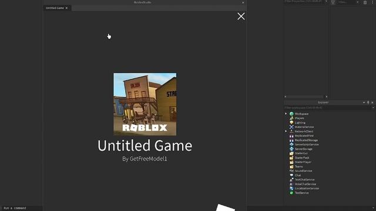Select the SoundService label
The width and height of the screenshot is (376, 211).
tap(303, 171)
